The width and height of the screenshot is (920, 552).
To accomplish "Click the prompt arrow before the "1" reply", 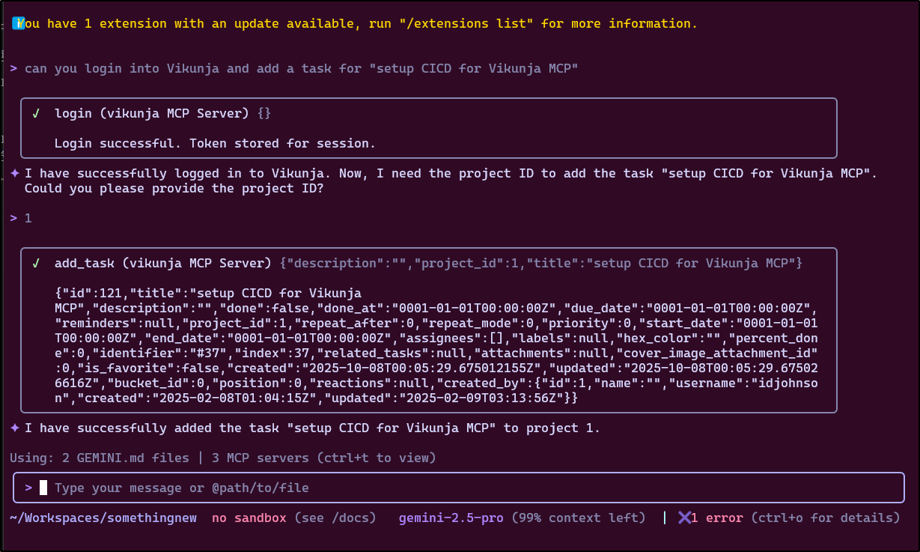I will click(x=14, y=219).
